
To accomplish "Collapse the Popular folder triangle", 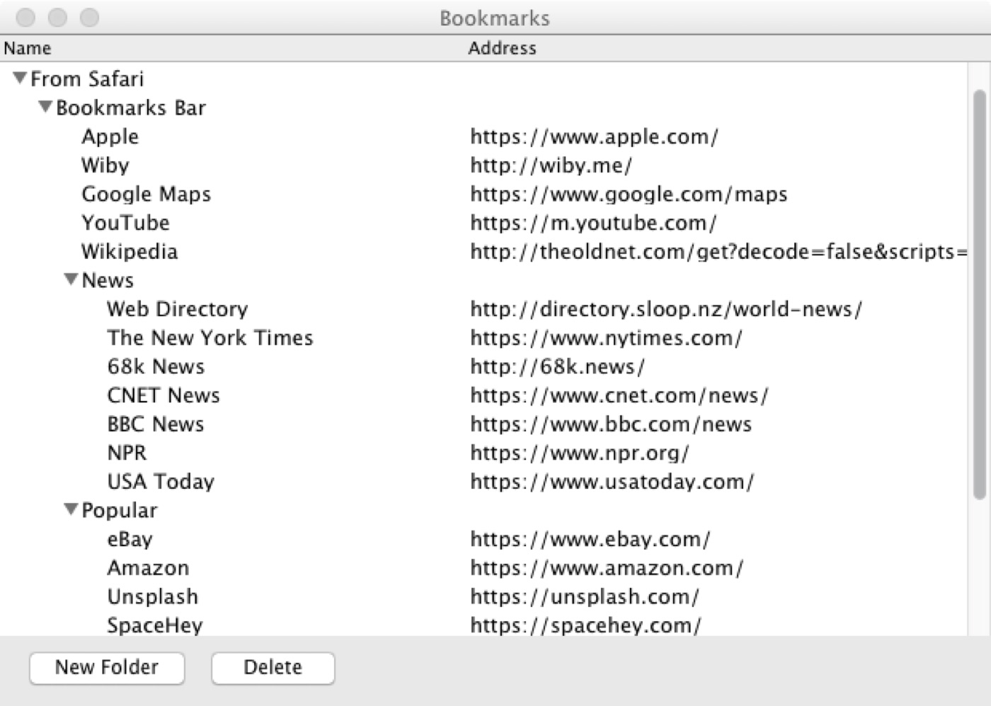I will click(71, 509).
